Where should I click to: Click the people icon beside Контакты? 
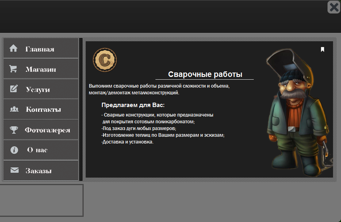14,109
